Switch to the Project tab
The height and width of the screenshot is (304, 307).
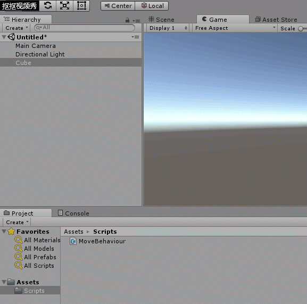(x=26, y=213)
